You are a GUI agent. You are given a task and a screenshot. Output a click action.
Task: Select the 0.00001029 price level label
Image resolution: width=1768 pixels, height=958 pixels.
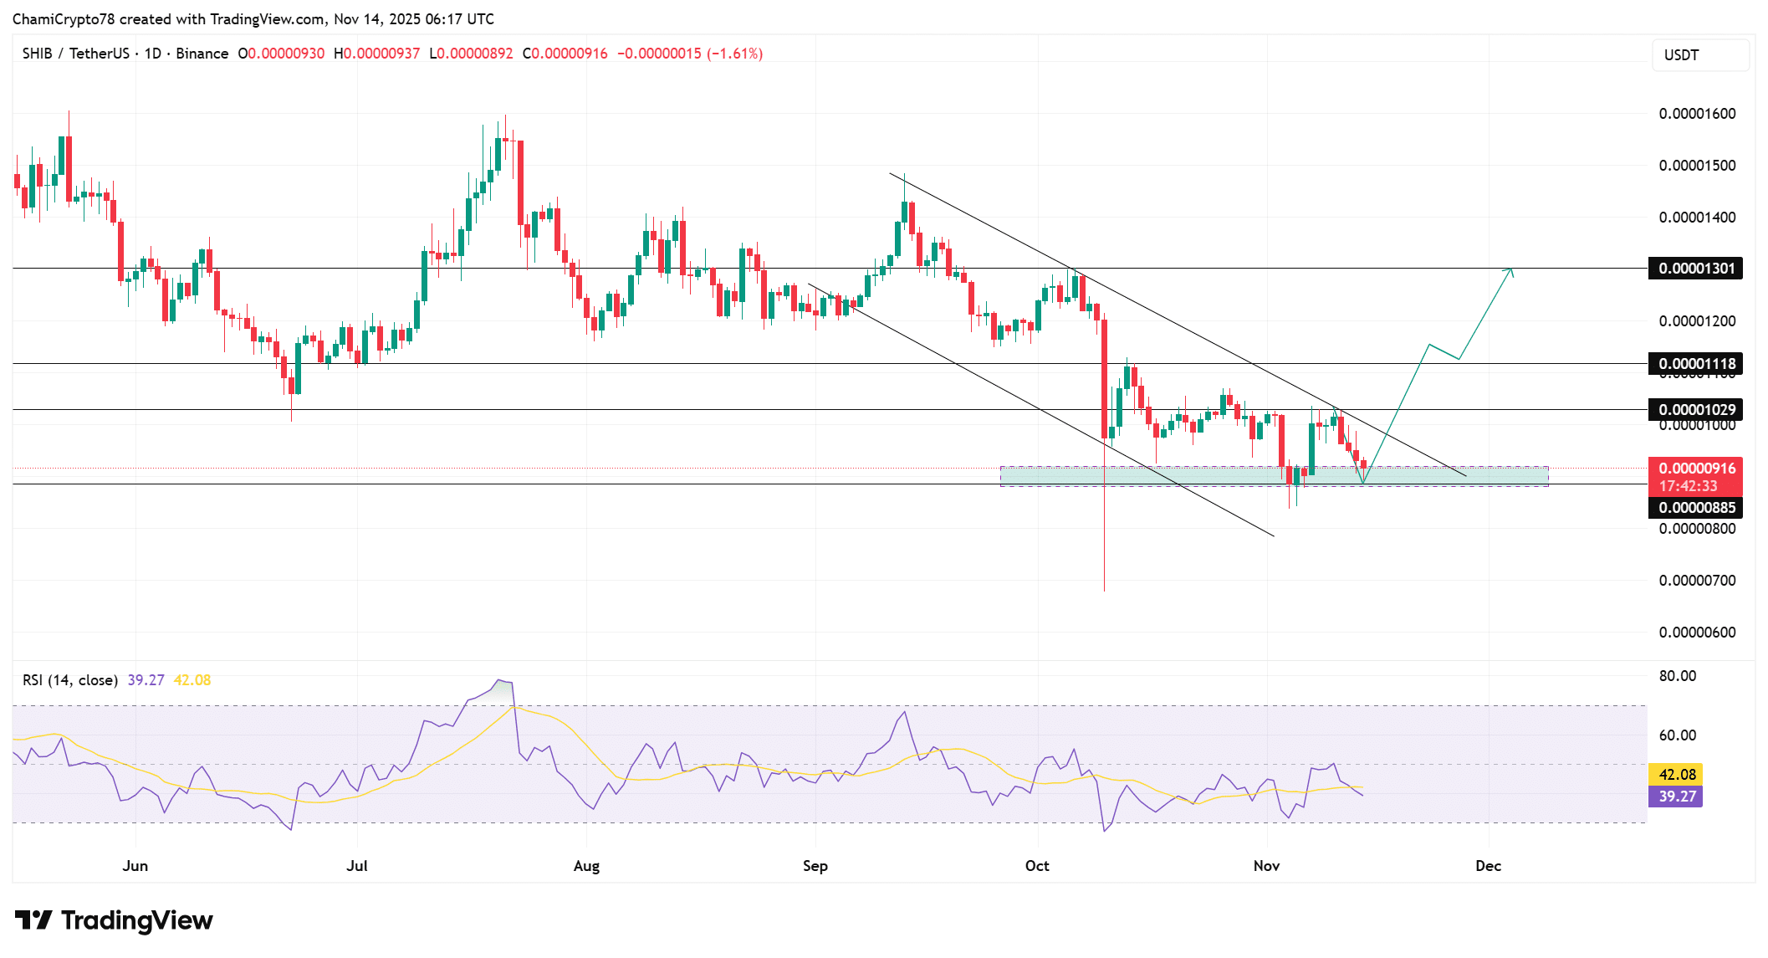coord(1695,410)
